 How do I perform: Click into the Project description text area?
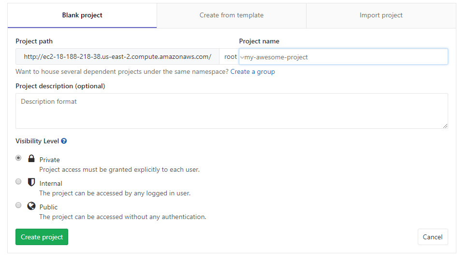tap(232, 111)
